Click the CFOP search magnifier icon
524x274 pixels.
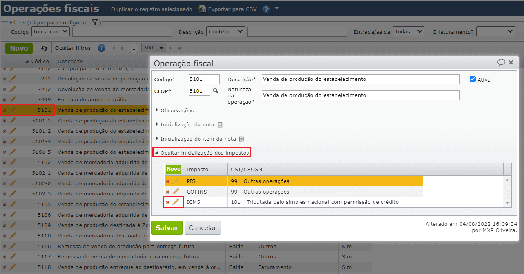pyautogui.click(x=216, y=91)
